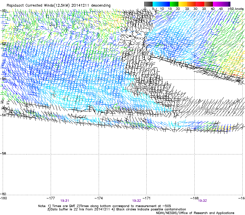The width and height of the screenshot is (245, 215).
Task: Click the 'Data buffer is 22 hrs' note
Action: point(117,209)
